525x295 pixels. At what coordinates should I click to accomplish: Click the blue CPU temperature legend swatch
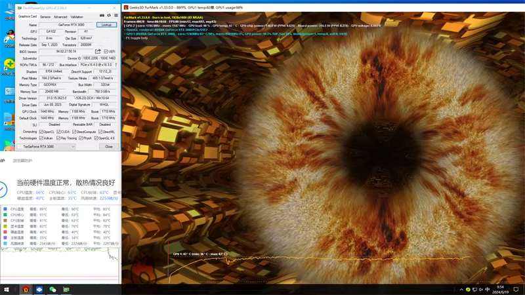point(5,209)
